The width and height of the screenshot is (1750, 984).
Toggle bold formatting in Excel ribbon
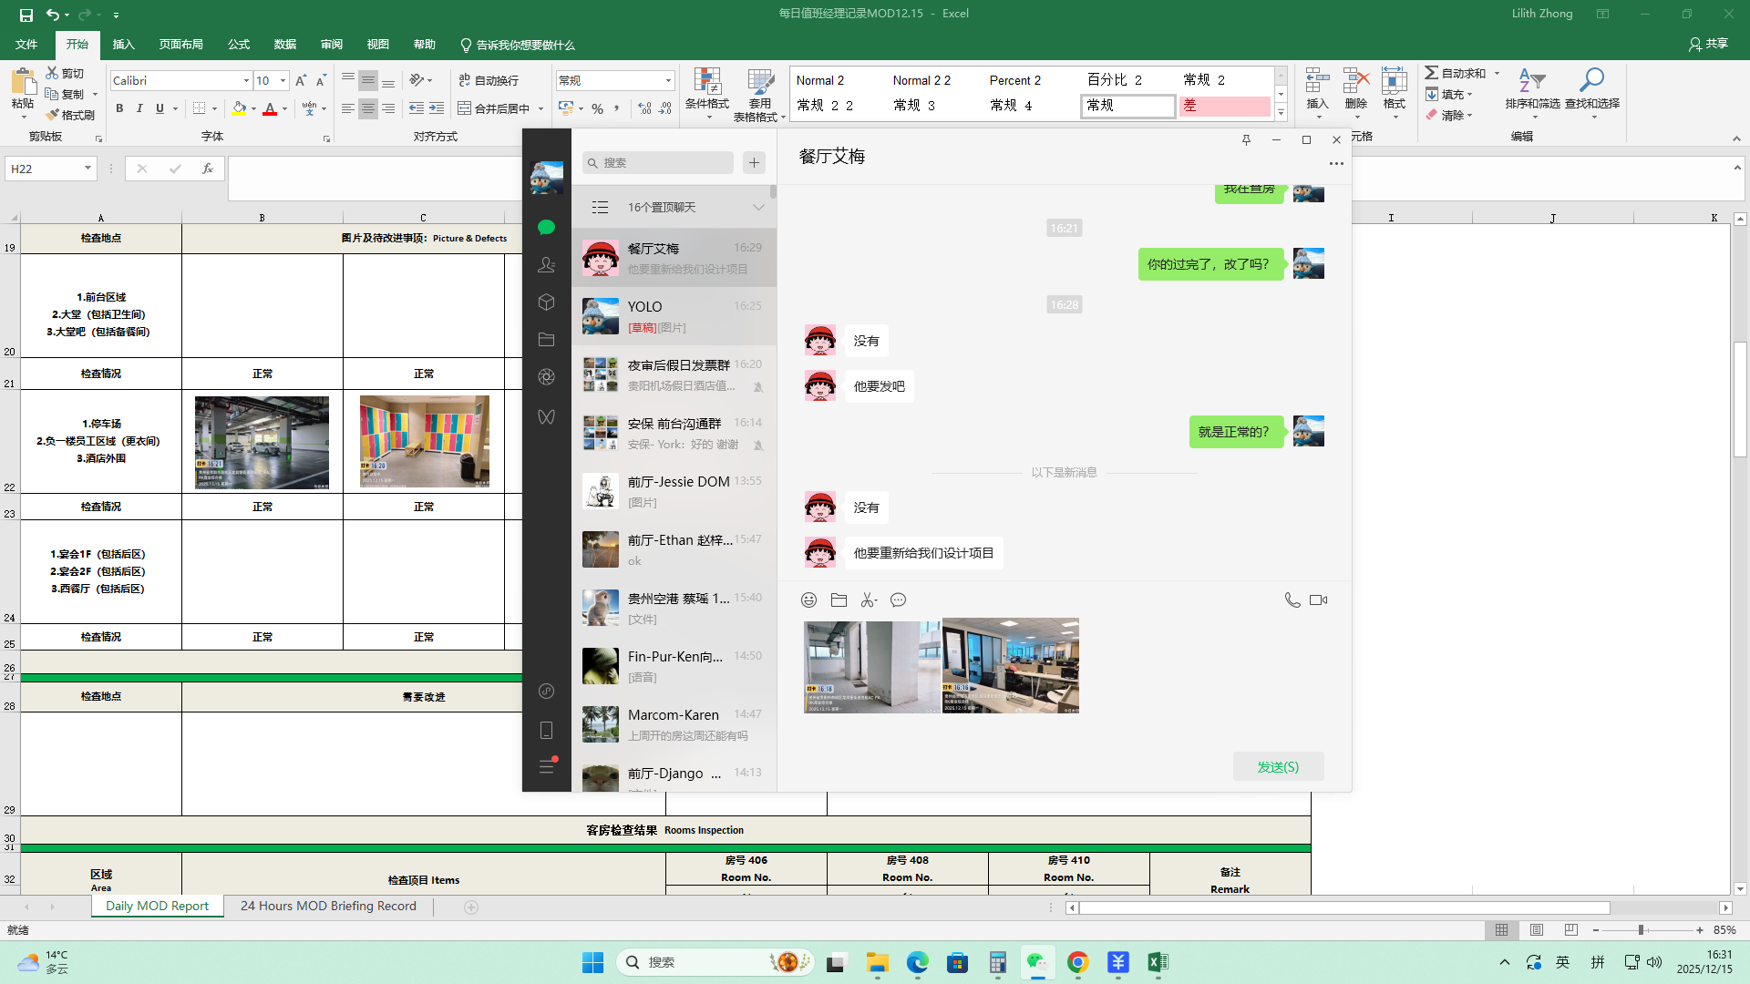[119, 108]
